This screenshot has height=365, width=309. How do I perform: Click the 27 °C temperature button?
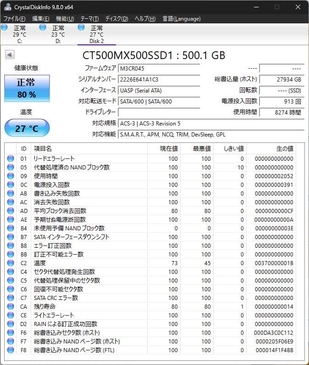[27, 128]
